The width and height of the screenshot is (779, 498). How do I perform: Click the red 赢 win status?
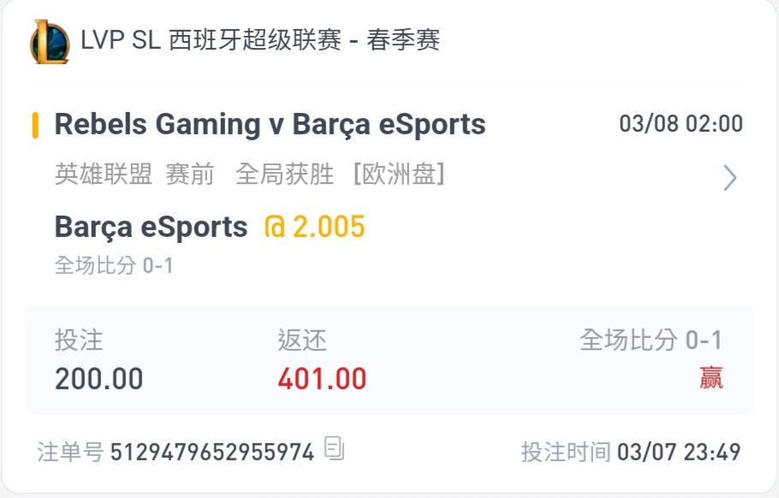[711, 378]
